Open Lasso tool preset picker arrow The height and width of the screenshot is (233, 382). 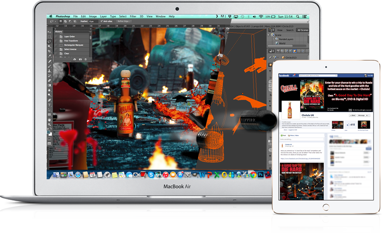56,21
